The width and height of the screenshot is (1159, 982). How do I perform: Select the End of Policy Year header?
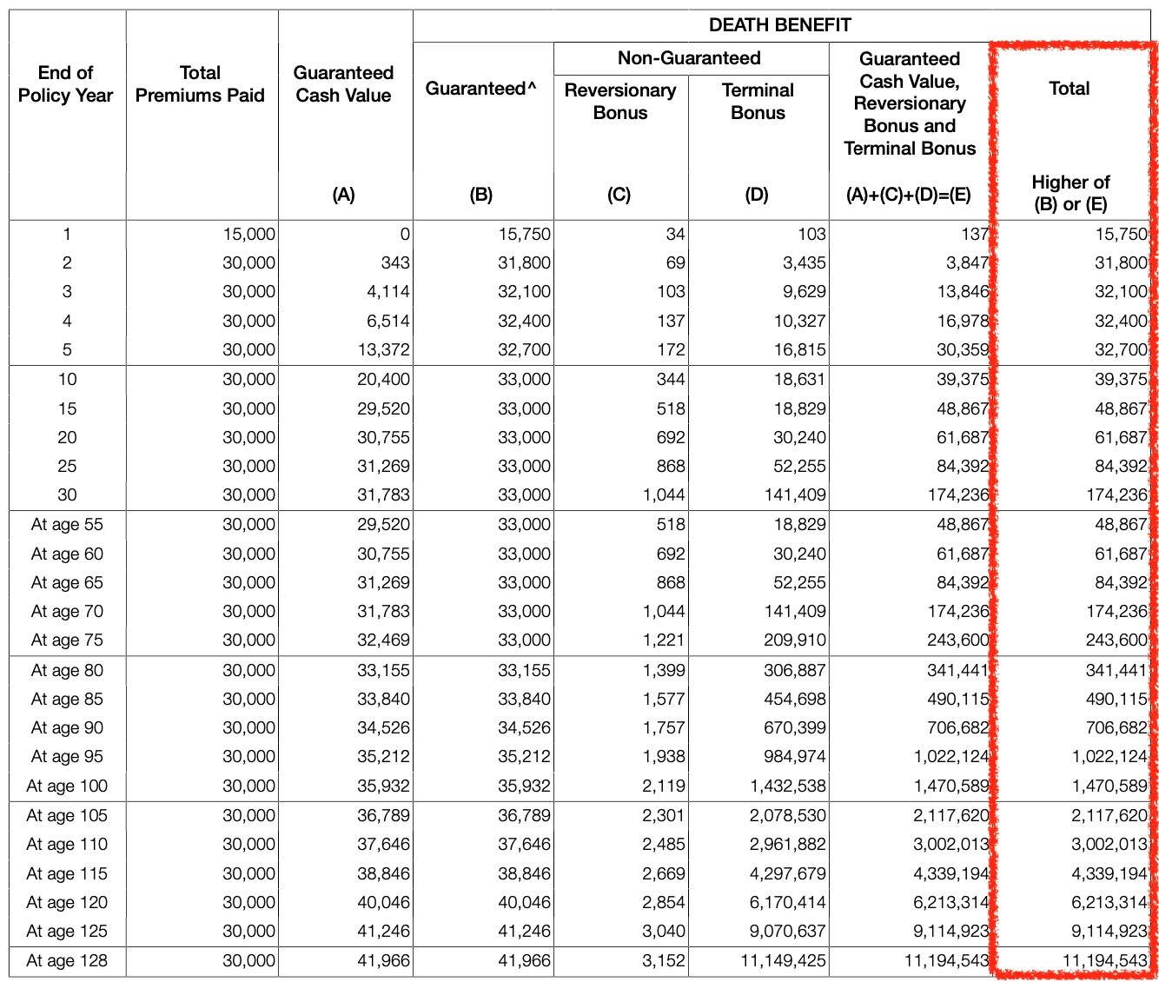66,84
